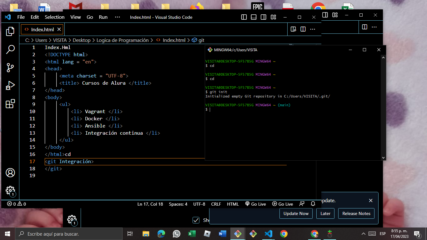Open the Windows Start menu
This screenshot has width=427, height=240.
click(8, 234)
